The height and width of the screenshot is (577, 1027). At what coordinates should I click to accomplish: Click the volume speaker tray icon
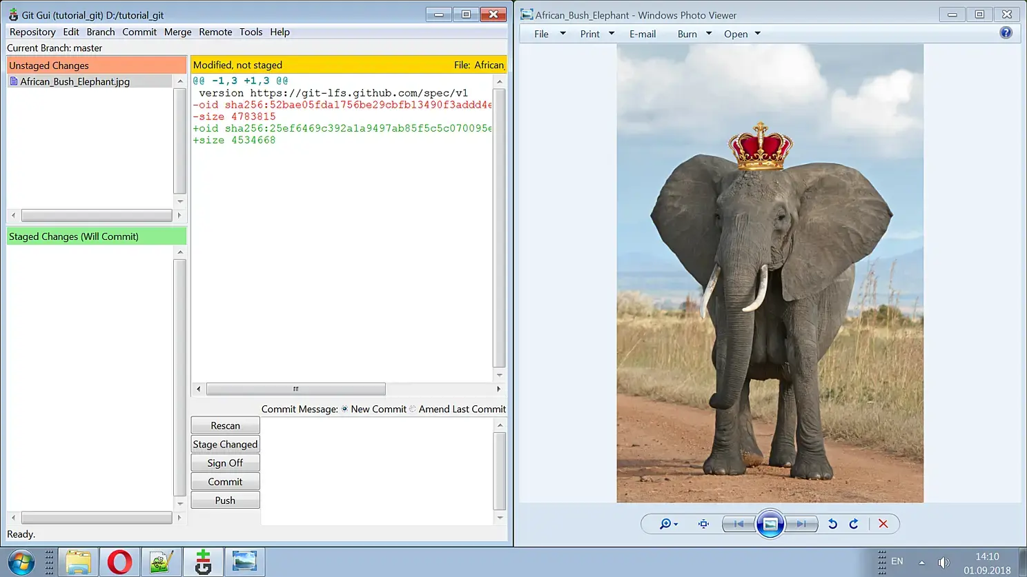(943, 563)
